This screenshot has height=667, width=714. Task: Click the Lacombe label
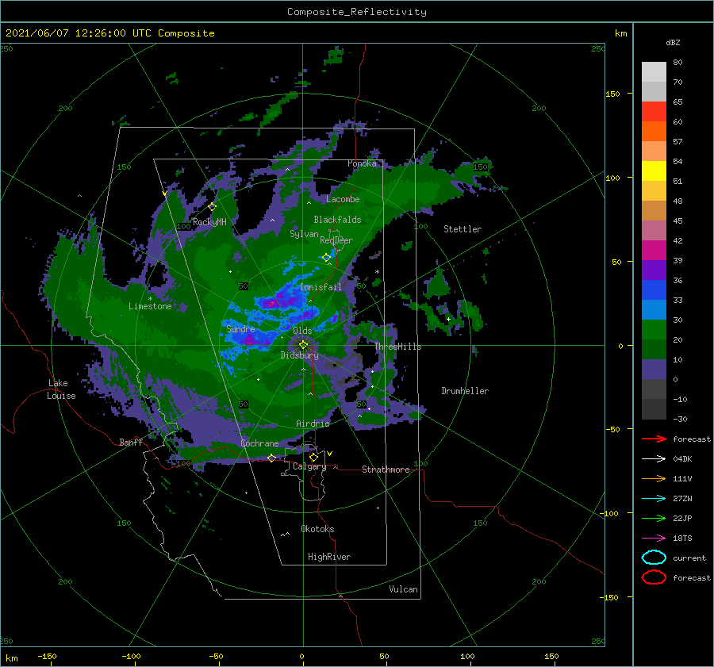coord(343,199)
